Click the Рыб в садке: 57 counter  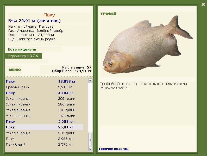coord(77,67)
